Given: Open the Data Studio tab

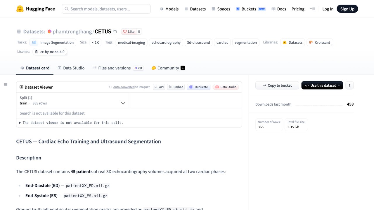Looking at the screenshot, I should (x=71, y=68).
